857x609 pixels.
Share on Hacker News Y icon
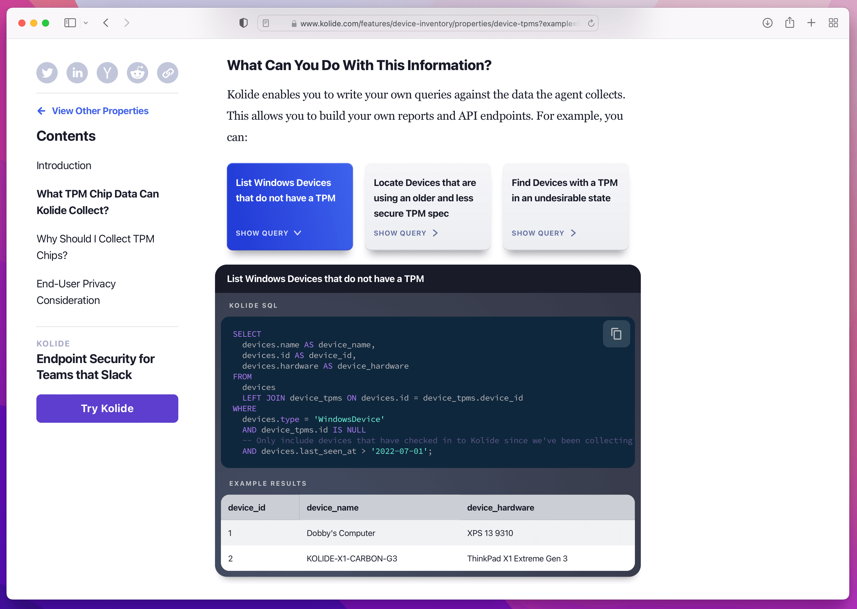[107, 73]
